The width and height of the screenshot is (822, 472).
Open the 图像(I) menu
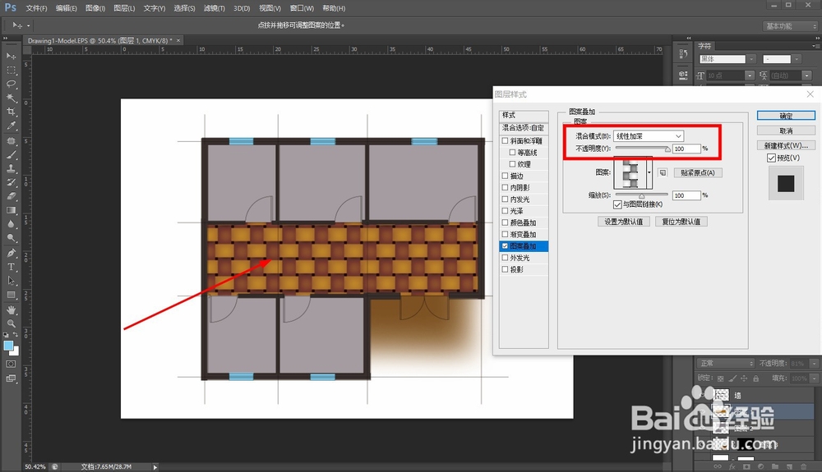(95, 8)
